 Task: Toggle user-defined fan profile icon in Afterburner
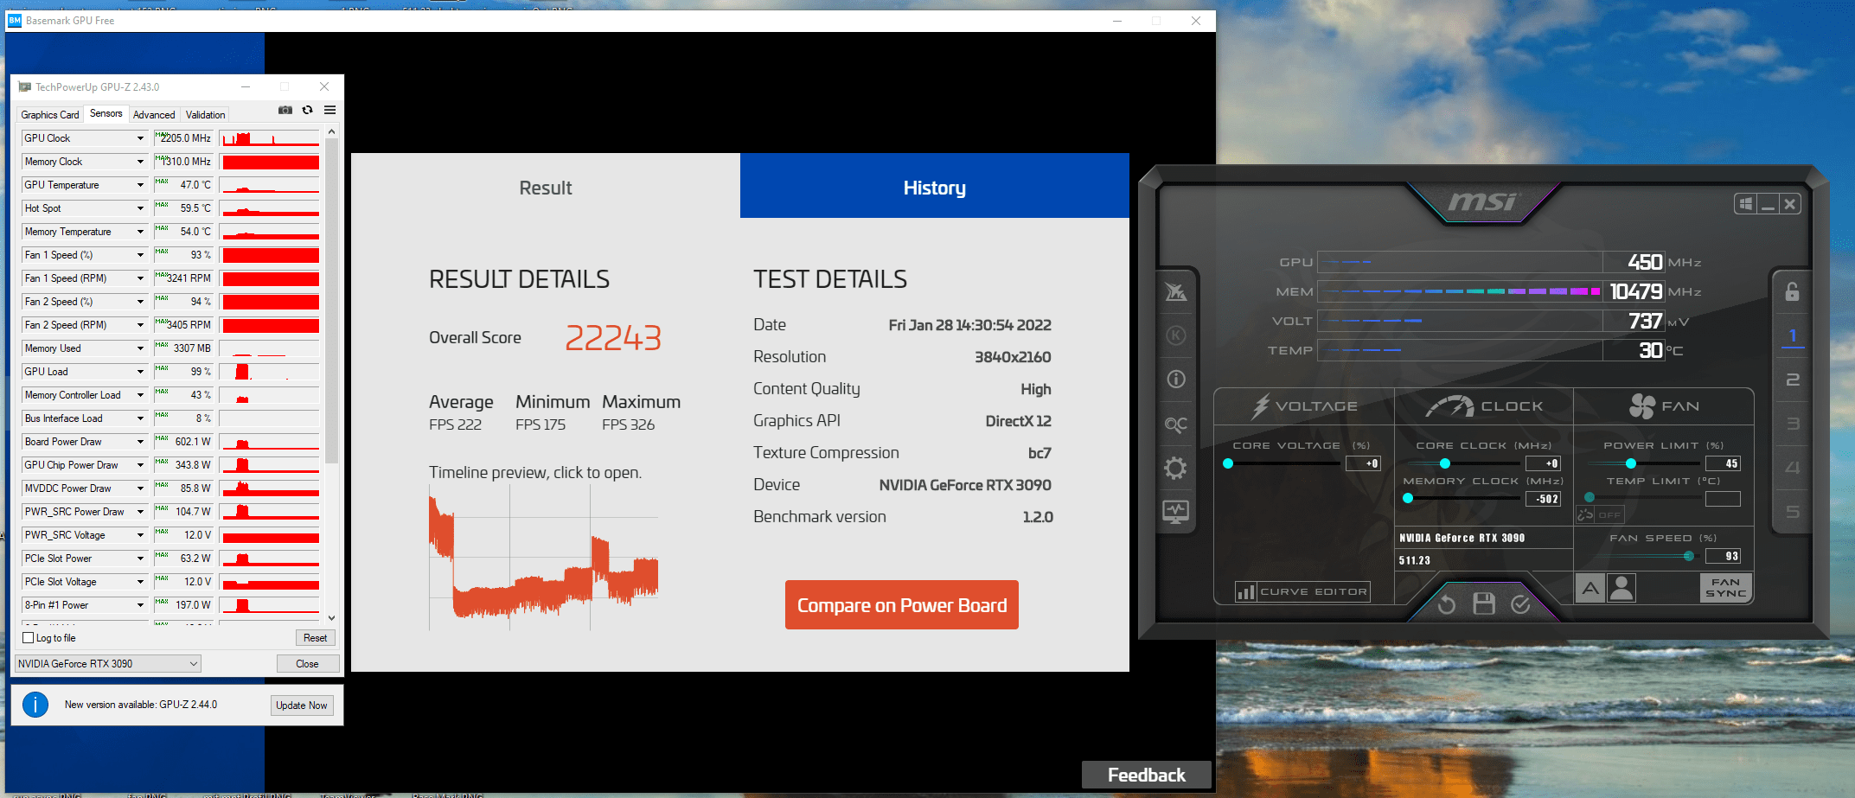click(1622, 589)
